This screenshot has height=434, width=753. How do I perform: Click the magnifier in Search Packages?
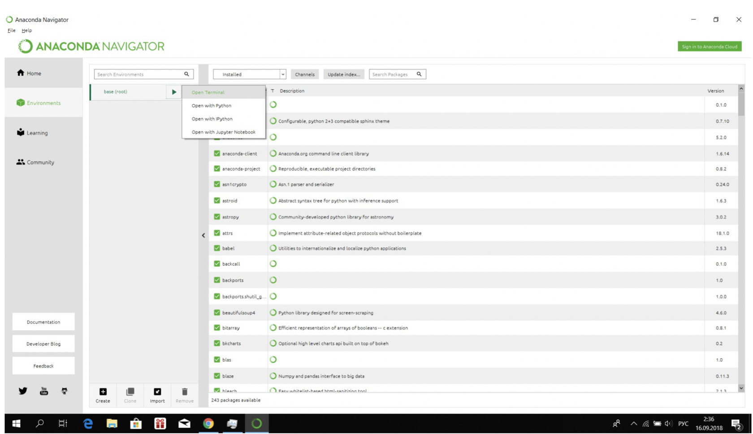(x=419, y=74)
